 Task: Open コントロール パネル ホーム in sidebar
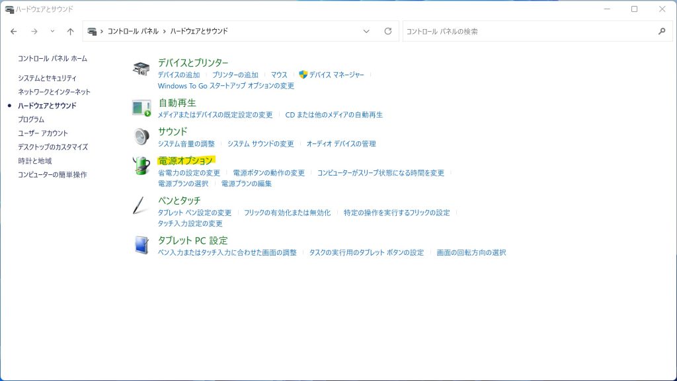coord(52,58)
